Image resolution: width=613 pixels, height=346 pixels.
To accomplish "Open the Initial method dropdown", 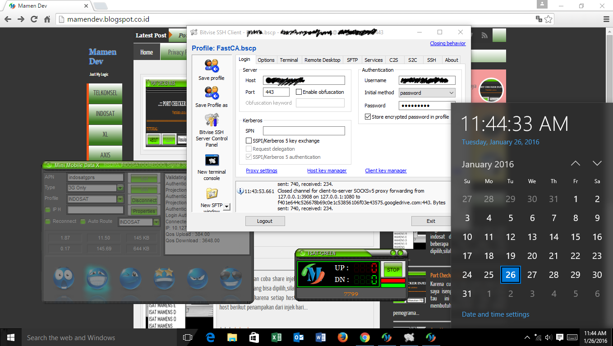I will 427,92.
